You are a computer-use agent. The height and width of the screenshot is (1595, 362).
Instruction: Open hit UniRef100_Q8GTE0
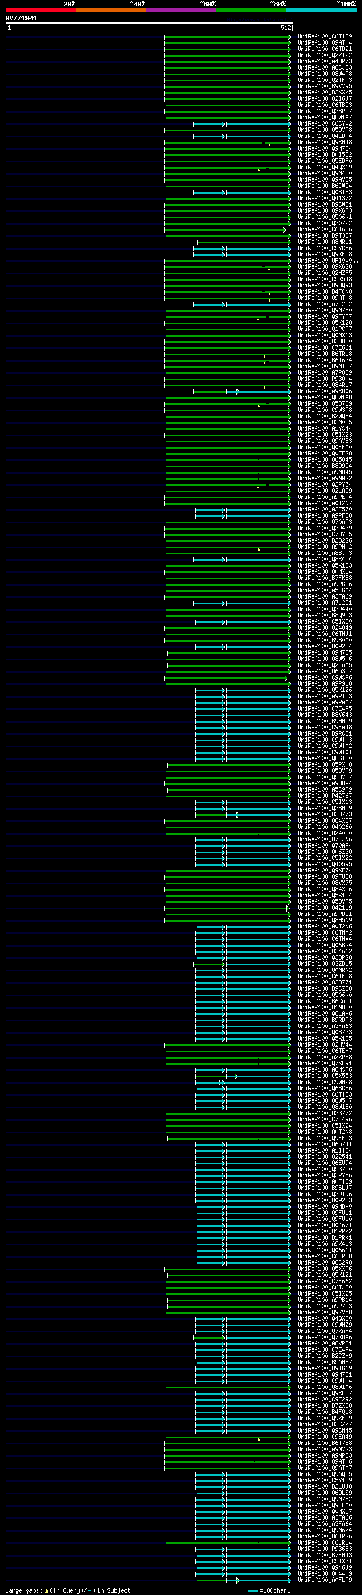(325, 759)
